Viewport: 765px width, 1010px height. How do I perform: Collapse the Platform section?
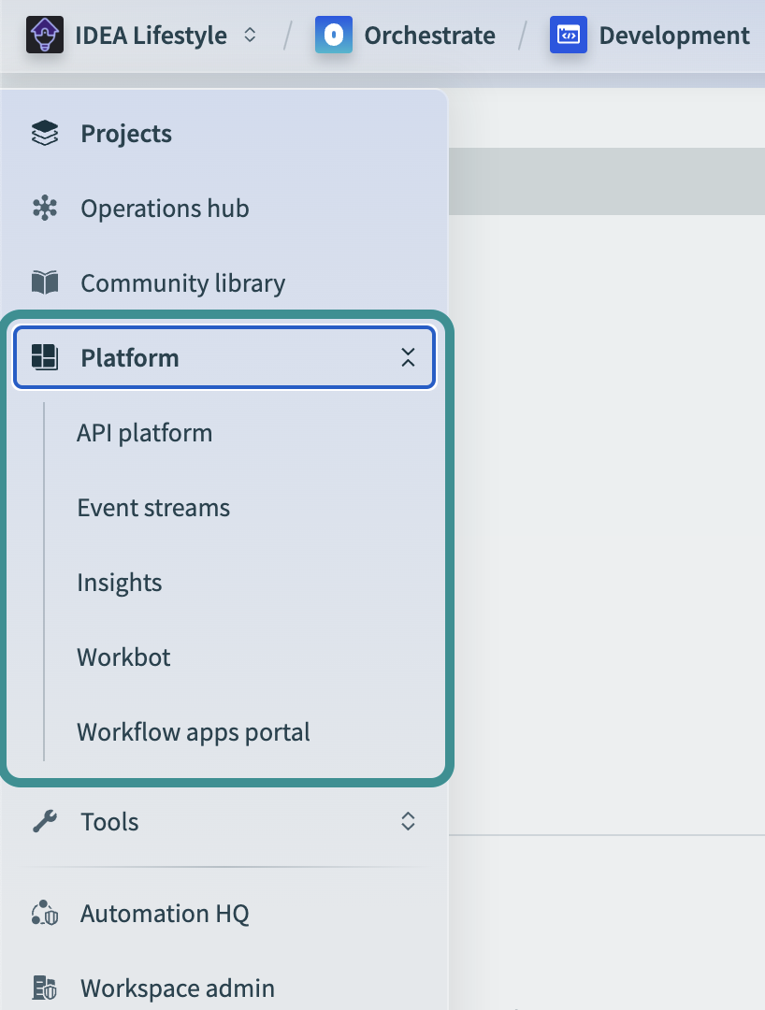[408, 357]
